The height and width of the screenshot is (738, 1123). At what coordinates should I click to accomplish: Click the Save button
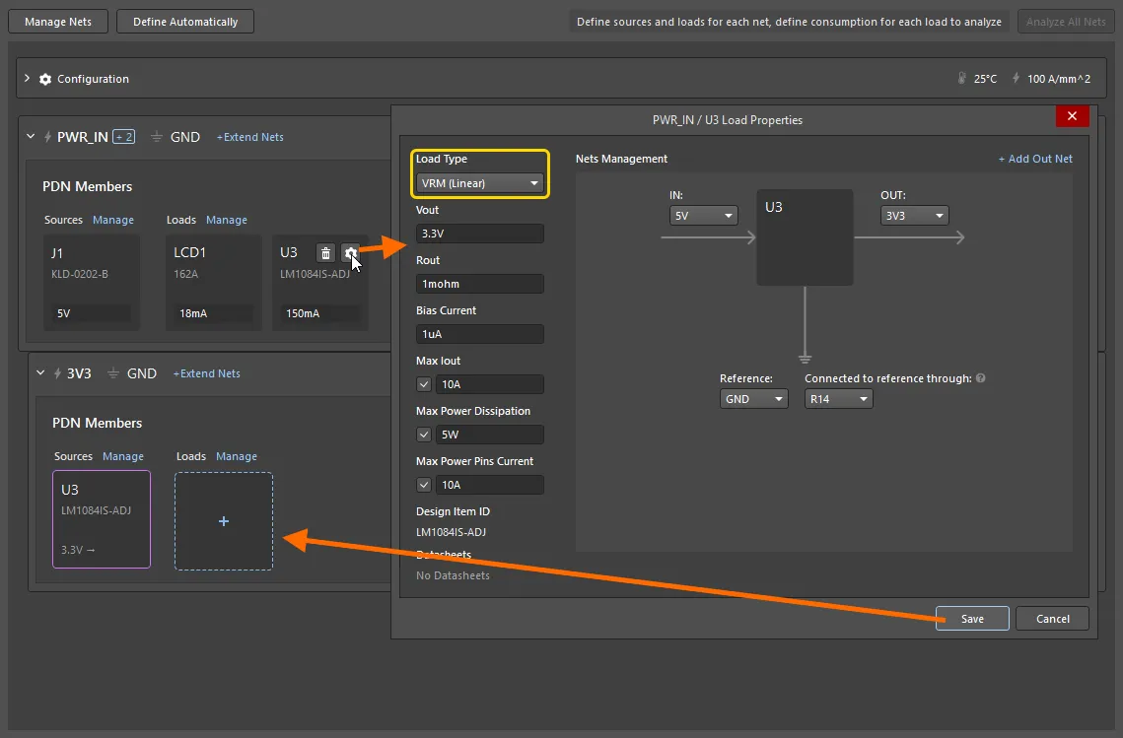(x=972, y=619)
